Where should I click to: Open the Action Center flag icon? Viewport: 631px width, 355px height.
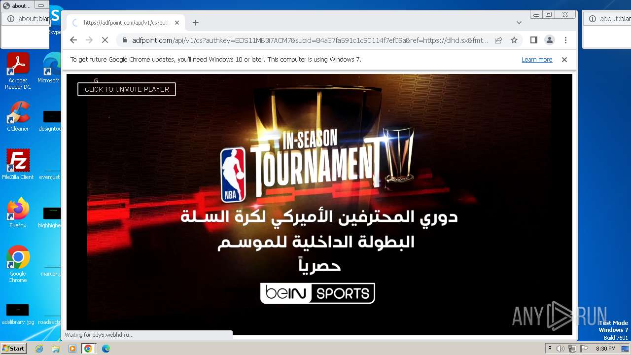pyautogui.click(x=584, y=349)
